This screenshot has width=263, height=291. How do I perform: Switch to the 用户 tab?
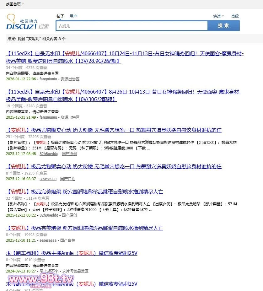(x=73, y=16)
